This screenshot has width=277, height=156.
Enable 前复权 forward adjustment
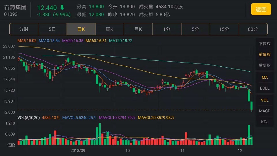(264, 54)
